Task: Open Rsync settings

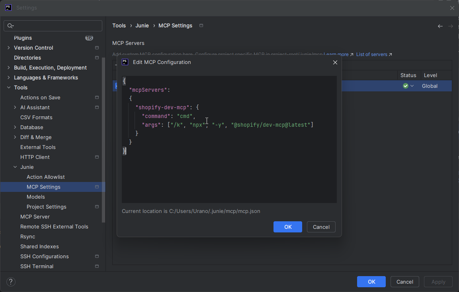Action: tap(27, 236)
